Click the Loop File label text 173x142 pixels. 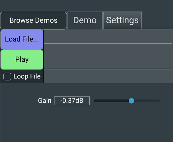(x=27, y=76)
